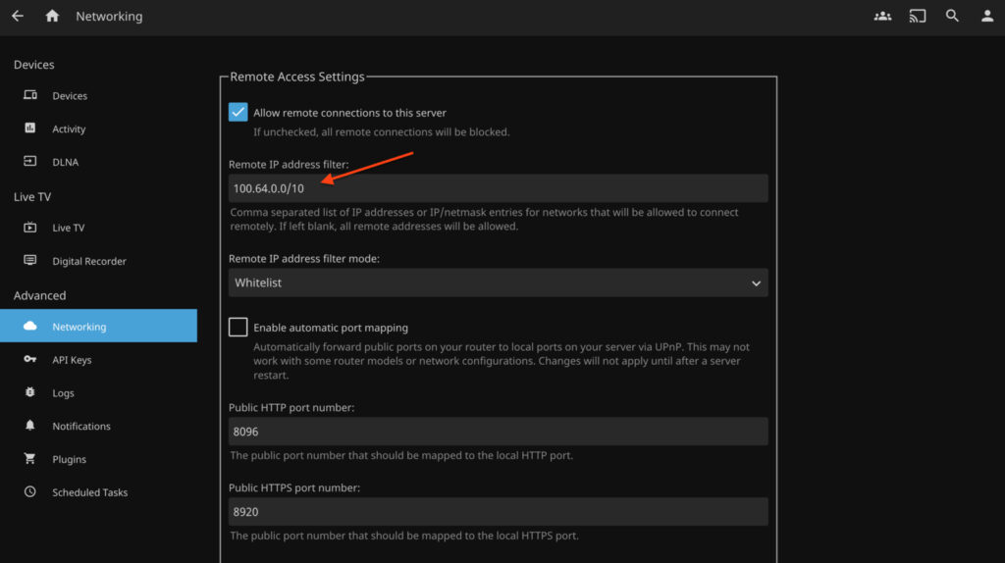Viewport: 1005px width, 563px height.
Task: Click the back arrow icon
Action: click(x=18, y=17)
